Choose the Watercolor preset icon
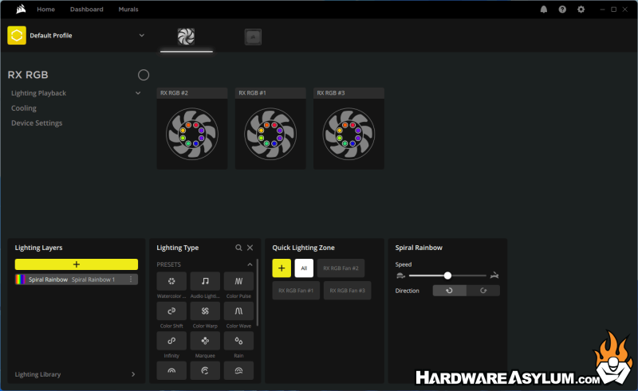This screenshot has height=391, width=638. click(x=171, y=281)
